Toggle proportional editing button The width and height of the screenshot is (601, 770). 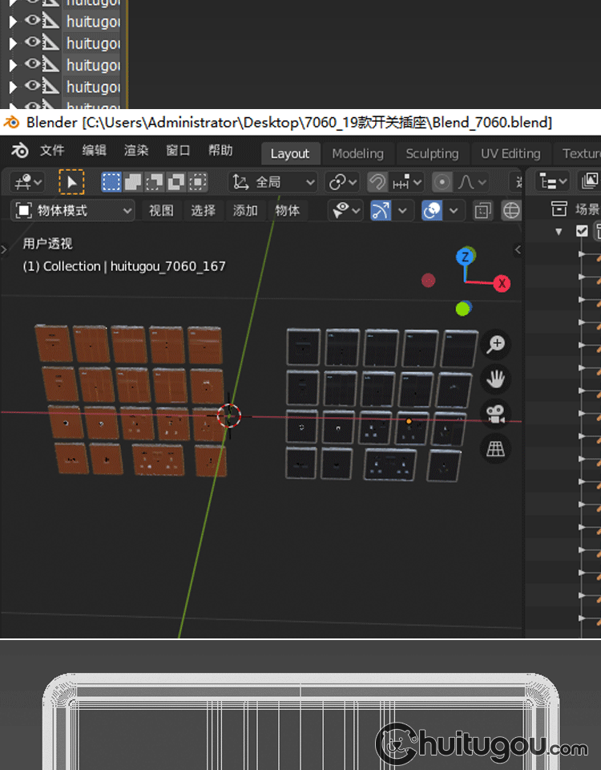point(442,182)
